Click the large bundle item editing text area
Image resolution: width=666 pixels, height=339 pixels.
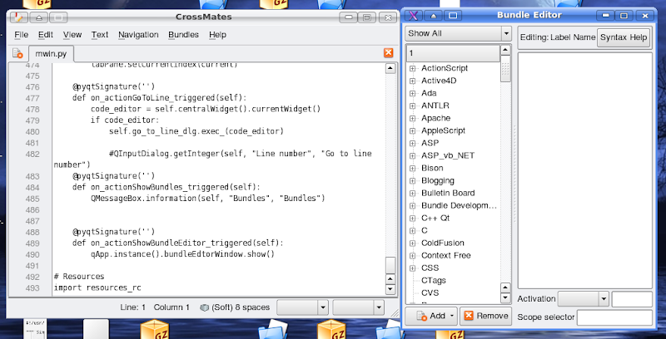585,170
